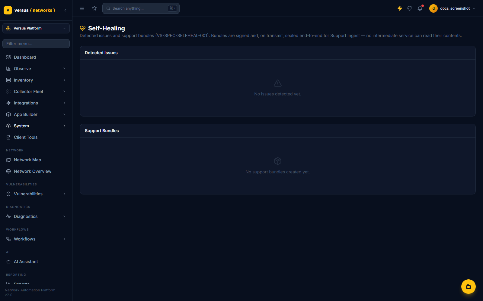
Task: Toggle the hamburger menu icon
Action: tap(82, 8)
